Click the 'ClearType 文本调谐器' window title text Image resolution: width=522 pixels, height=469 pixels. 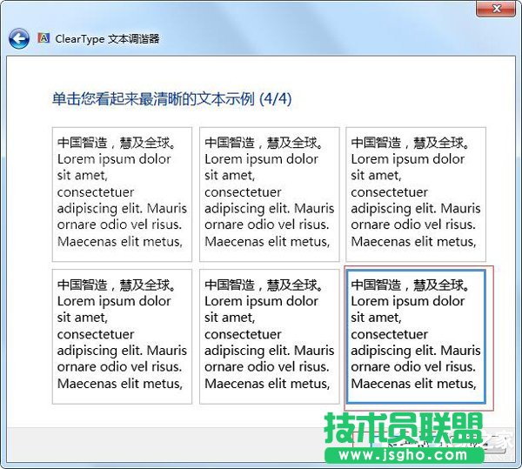108,39
